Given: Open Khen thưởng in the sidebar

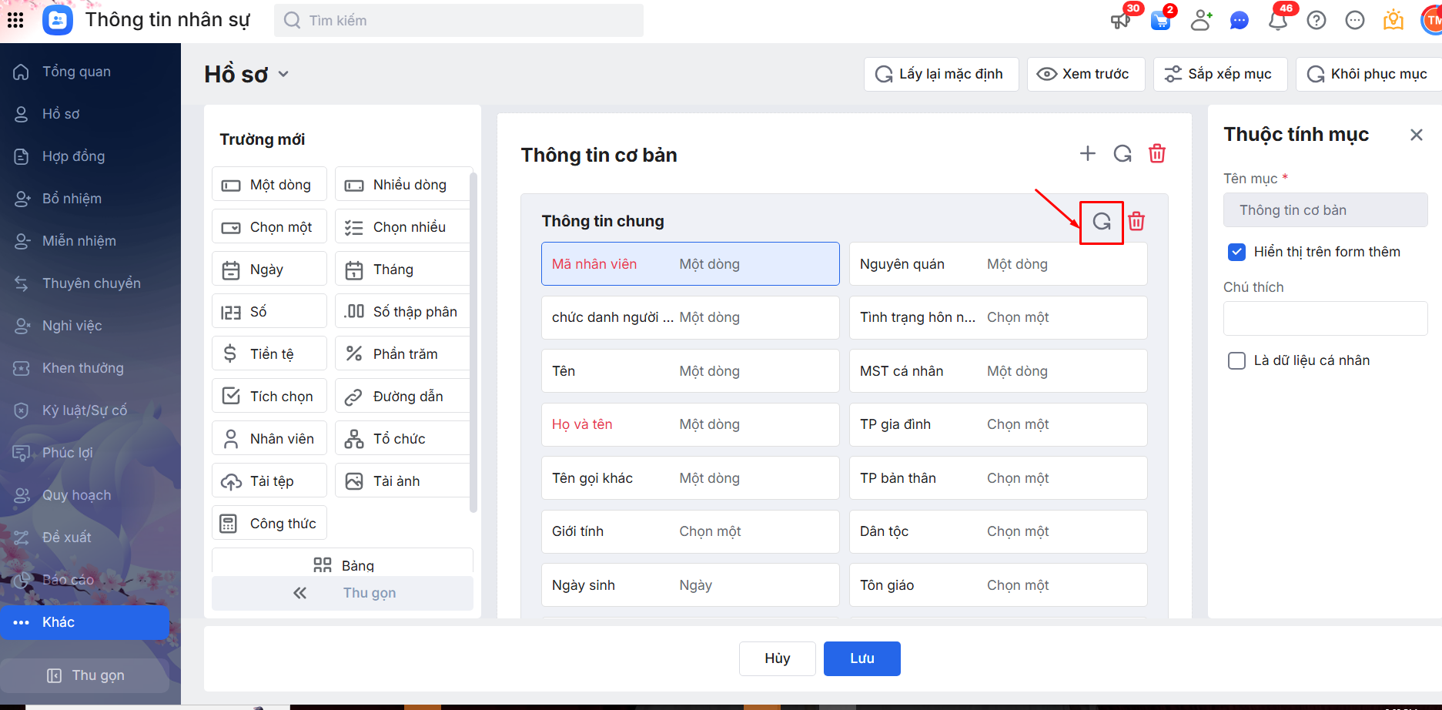Looking at the screenshot, I should click(x=85, y=368).
